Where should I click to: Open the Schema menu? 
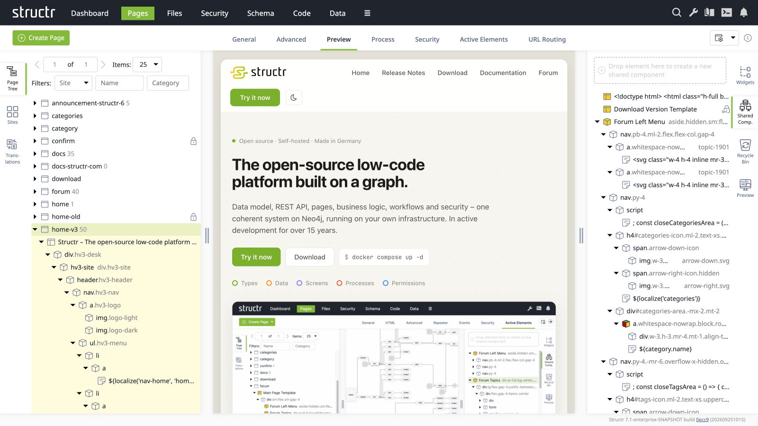pos(261,13)
